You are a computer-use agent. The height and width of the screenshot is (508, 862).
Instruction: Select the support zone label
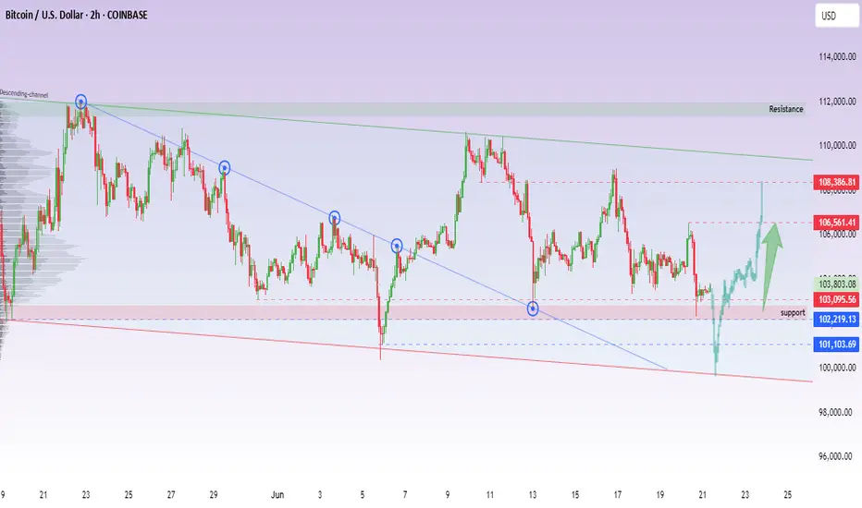coord(793,312)
